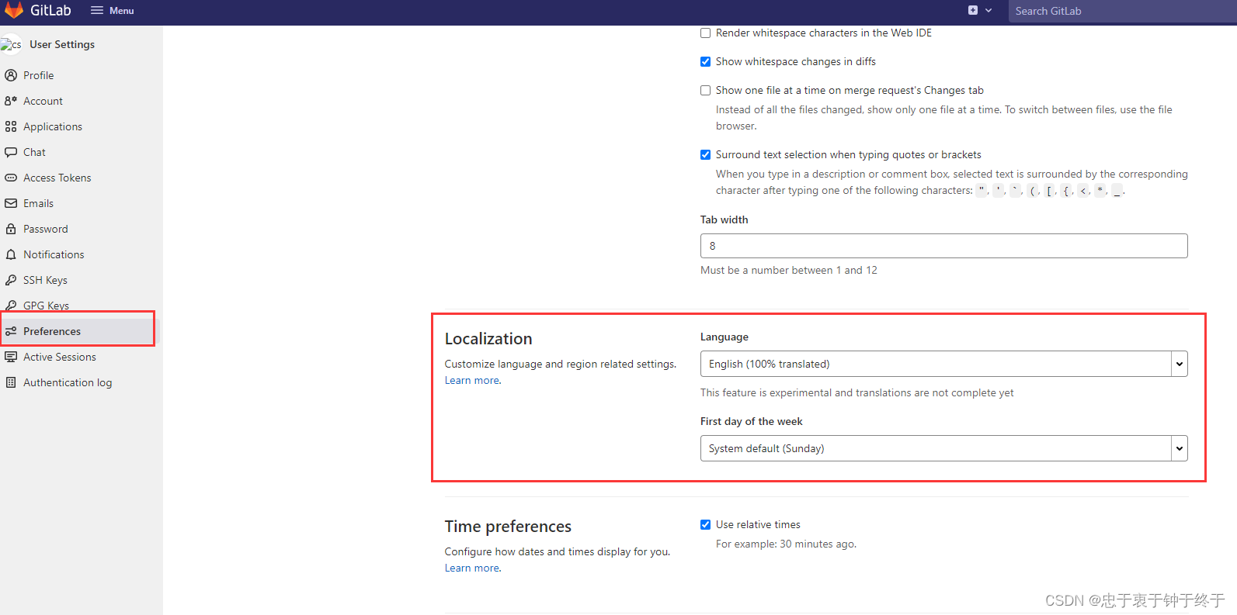The width and height of the screenshot is (1237, 615).
Task: Open Chat settings
Action: (x=34, y=152)
